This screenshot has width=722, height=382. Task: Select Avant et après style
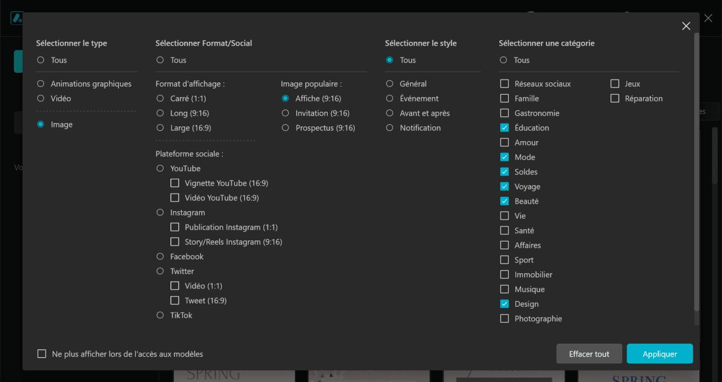[x=390, y=113]
